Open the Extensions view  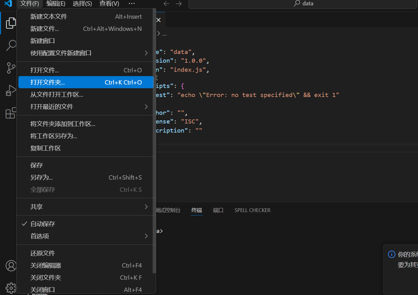point(11,113)
